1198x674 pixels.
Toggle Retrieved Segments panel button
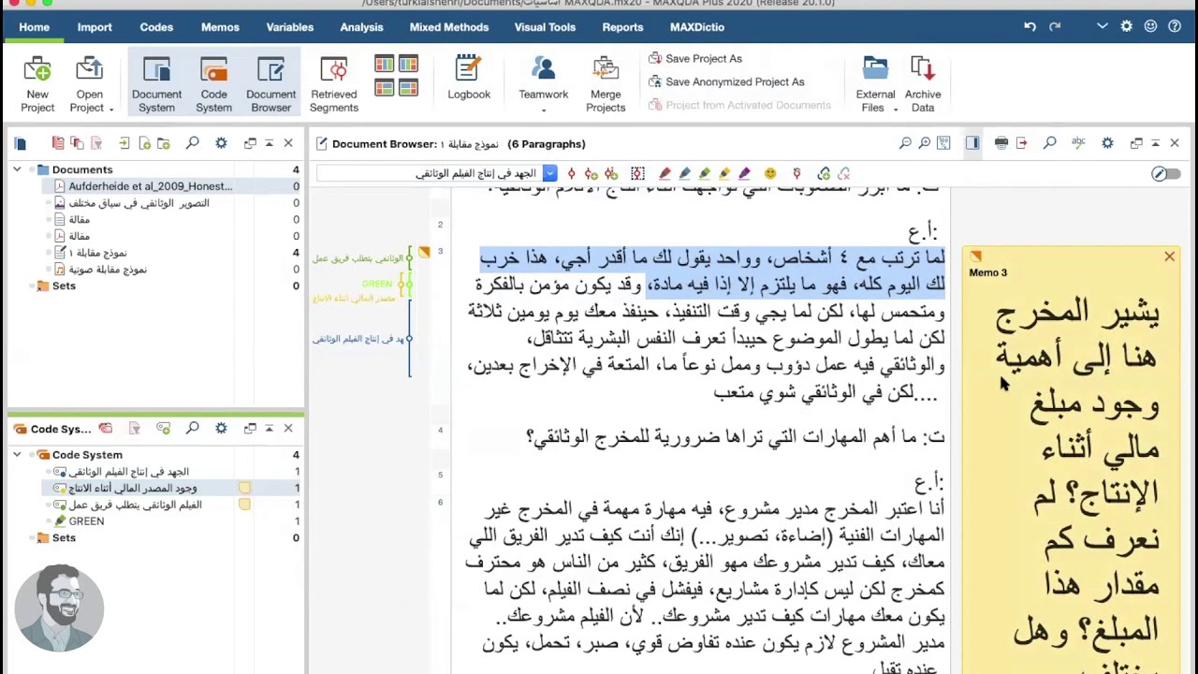[334, 84]
